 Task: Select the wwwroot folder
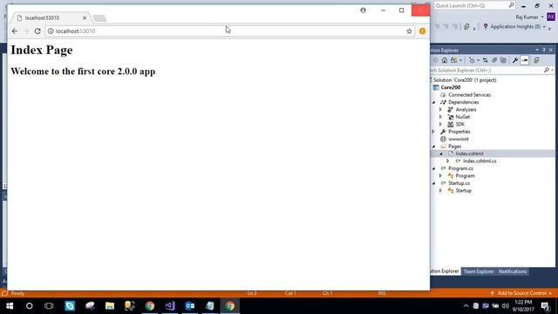pos(459,140)
